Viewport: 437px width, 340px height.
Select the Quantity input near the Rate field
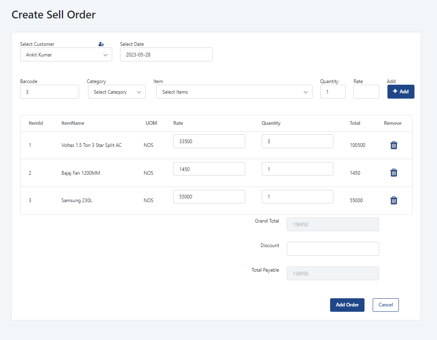(333, 92)
